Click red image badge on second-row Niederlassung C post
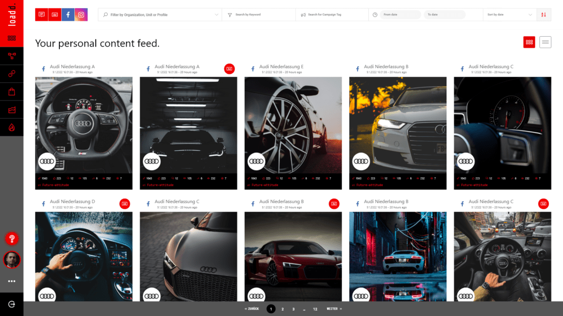The width and height of the screenshot is (563, 316). click(543, 204)
